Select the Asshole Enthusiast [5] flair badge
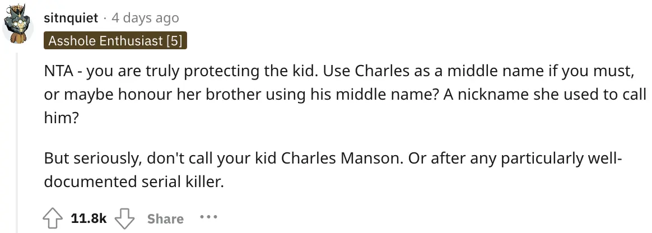 pos(115,41)
